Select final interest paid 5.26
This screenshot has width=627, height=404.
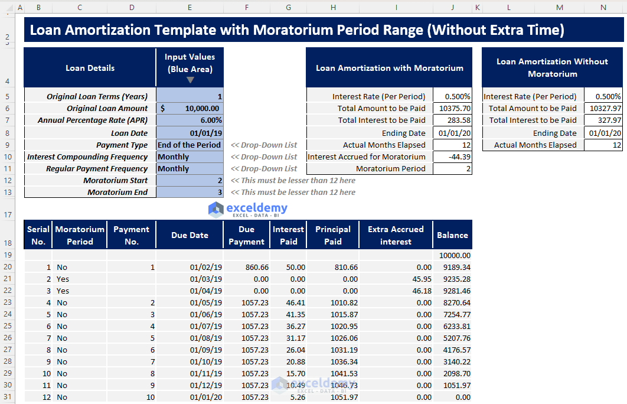coord(288,397)
